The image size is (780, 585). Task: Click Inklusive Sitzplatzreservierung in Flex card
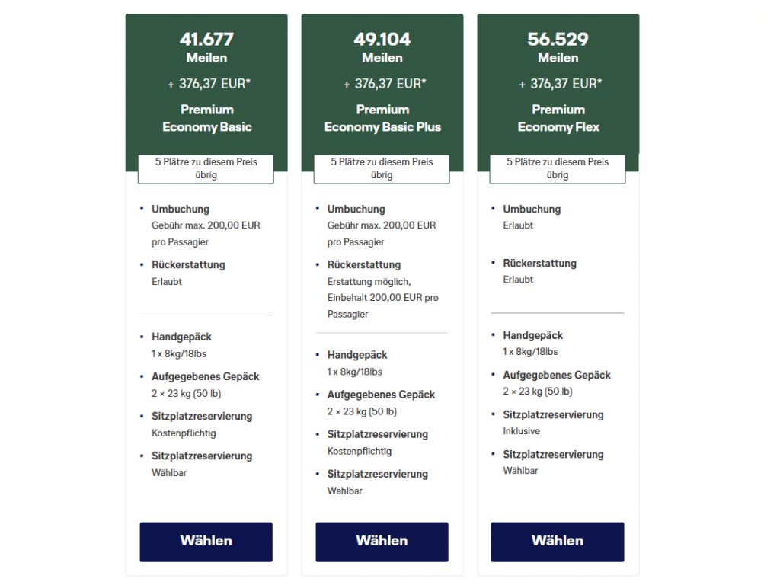point(522,431)
